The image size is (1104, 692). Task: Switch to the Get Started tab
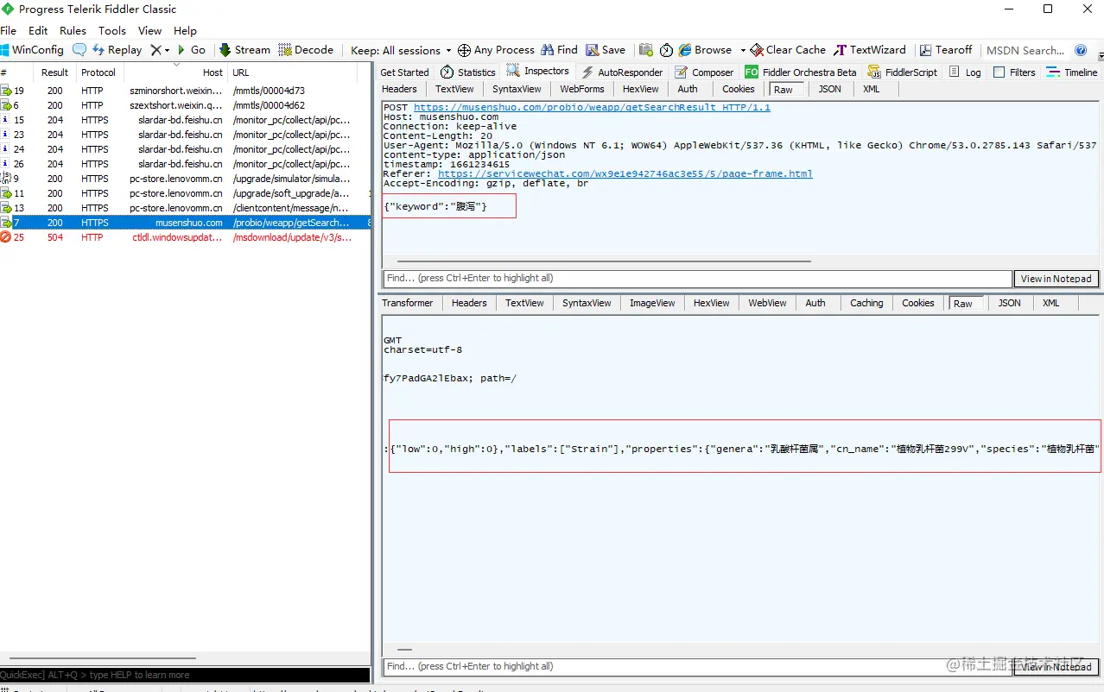pyautogui.click(x=404, y=72)
